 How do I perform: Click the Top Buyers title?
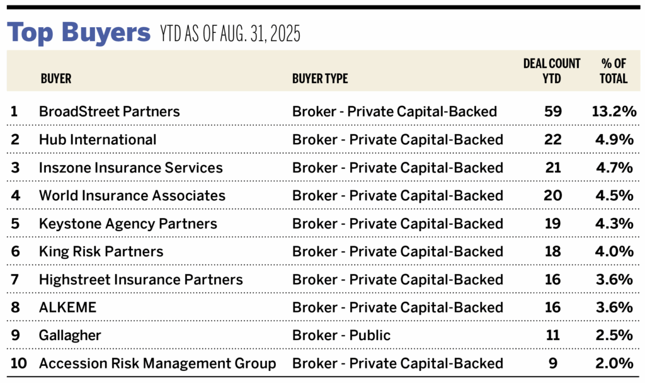[x=79, y=33]
